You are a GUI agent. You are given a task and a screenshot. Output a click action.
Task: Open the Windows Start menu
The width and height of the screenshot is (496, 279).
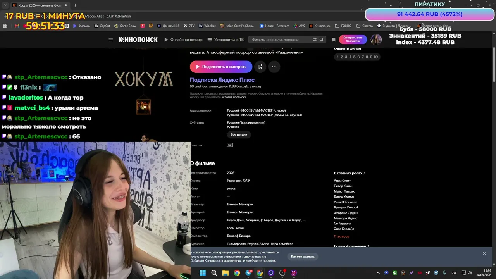tap(203, 273)
